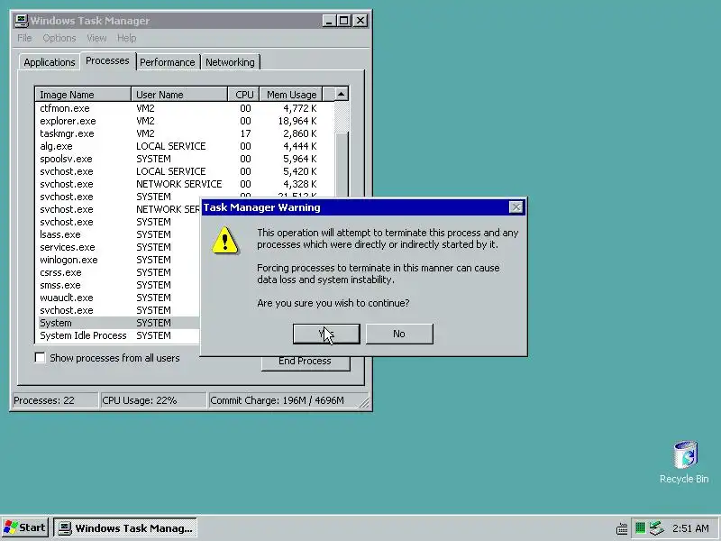
Task: Open the View menu
Action: point(96,38)
